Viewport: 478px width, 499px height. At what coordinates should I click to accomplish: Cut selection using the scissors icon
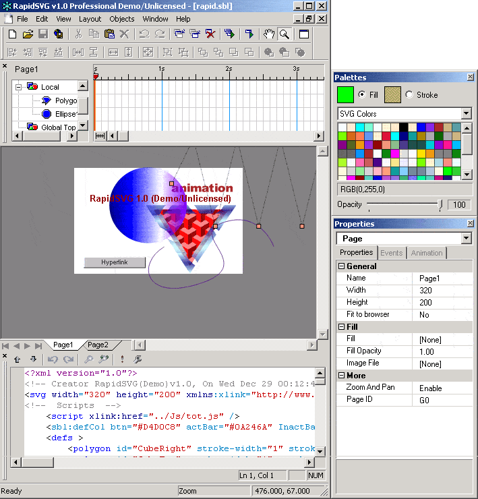[78, 34]
